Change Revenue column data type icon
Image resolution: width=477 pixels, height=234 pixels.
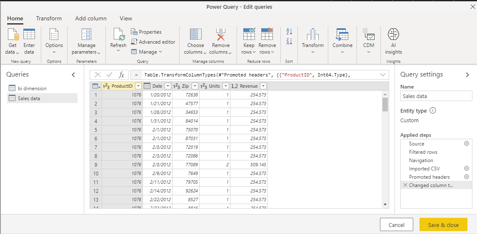(235, 86)
